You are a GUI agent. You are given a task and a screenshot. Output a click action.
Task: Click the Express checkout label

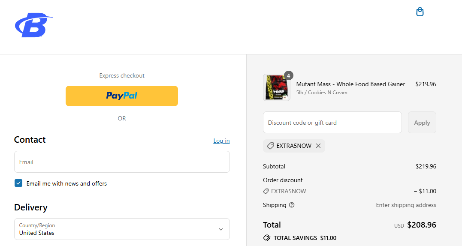tap(122, 75)
